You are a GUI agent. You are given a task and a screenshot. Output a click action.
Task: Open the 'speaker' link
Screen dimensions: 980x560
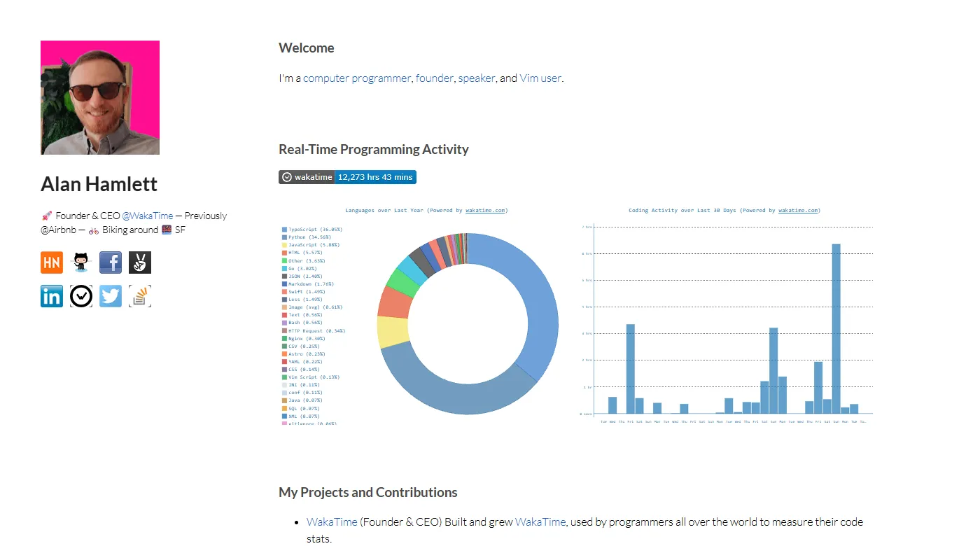pyautogui.click(x=477, y=78)
